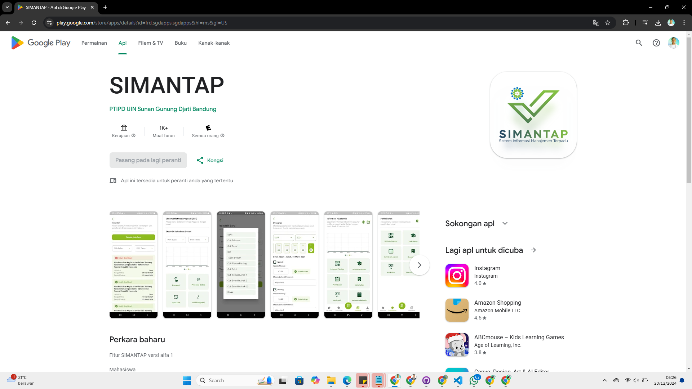
Task: Open the Informasi Akademik screenshot
Action: point(348,265)
